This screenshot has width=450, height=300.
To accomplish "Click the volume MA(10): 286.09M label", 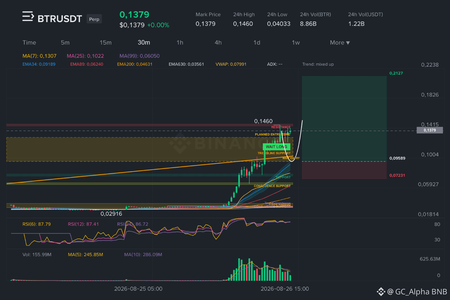I will (x=143, y=254).
